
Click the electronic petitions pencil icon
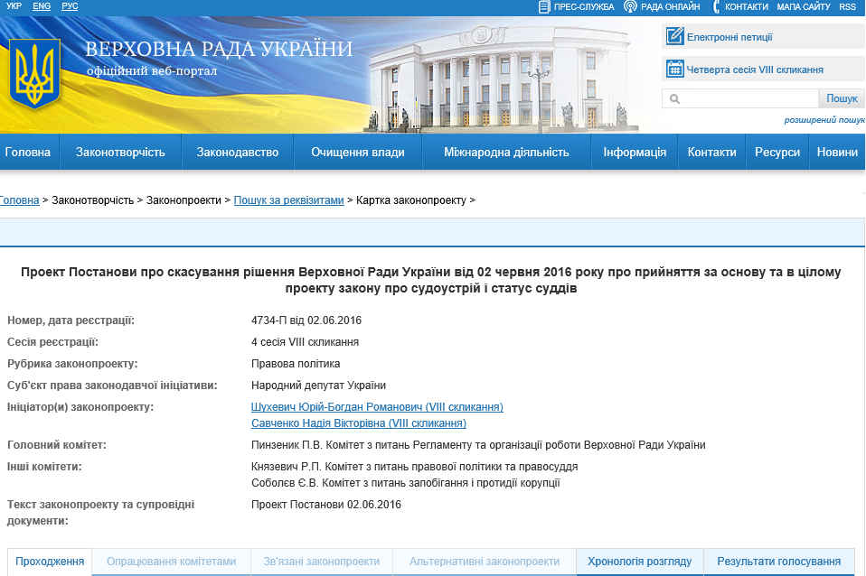coord(674,37)
